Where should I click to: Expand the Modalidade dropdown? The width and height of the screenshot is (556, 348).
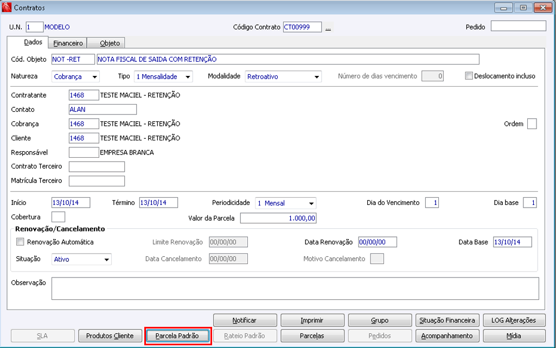[x=283, y=76]
